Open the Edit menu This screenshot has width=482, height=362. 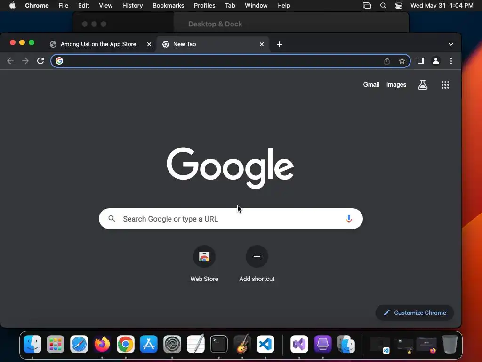[84, 6]
